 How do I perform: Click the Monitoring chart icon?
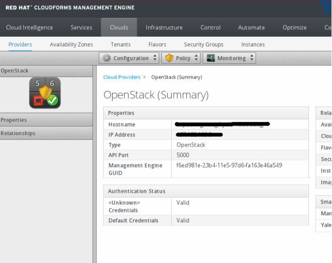(x=211, y=58)
